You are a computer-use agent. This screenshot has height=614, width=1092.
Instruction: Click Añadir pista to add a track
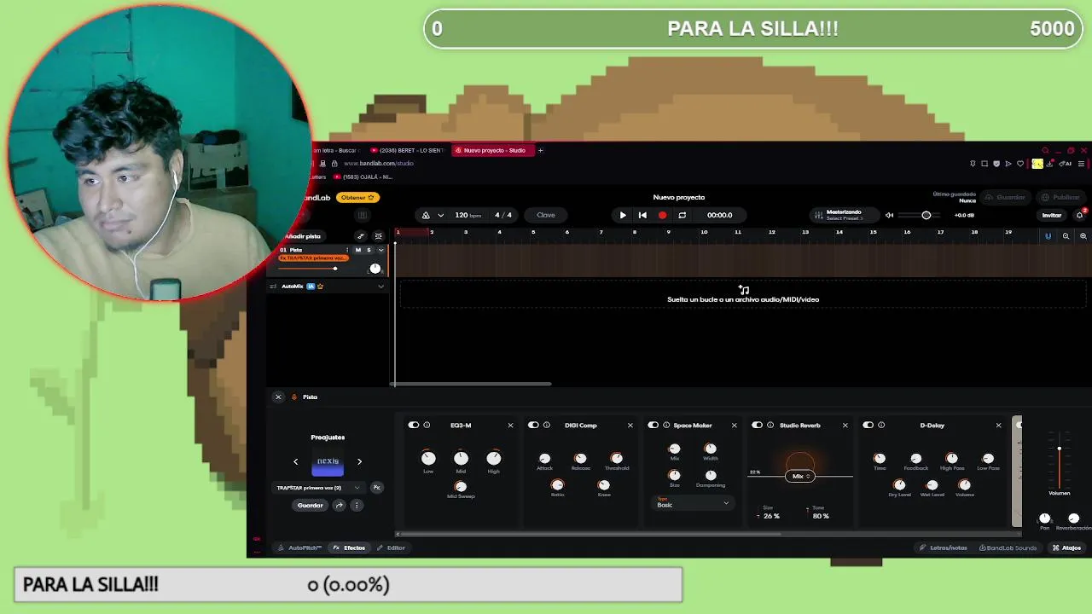[x=302, y=236]
